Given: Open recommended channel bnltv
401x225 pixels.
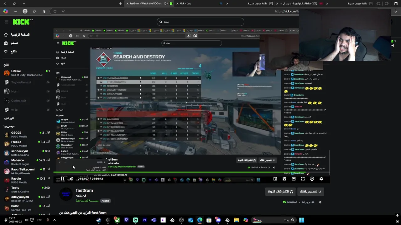Looking at the screenshot, I should 27,208.
